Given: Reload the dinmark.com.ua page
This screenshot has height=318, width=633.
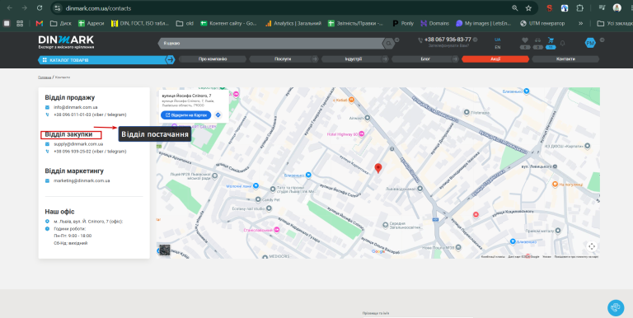Looking at the screenshot, I should (40, 8).
